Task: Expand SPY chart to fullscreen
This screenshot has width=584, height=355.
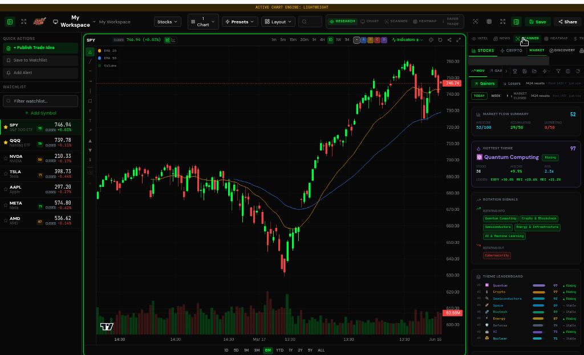Action: coord(459,40)
